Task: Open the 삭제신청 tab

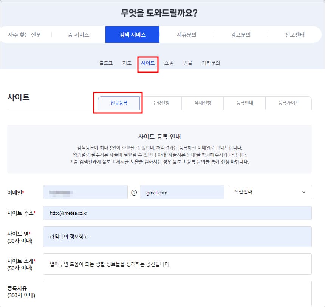Action: click(203, 102)
